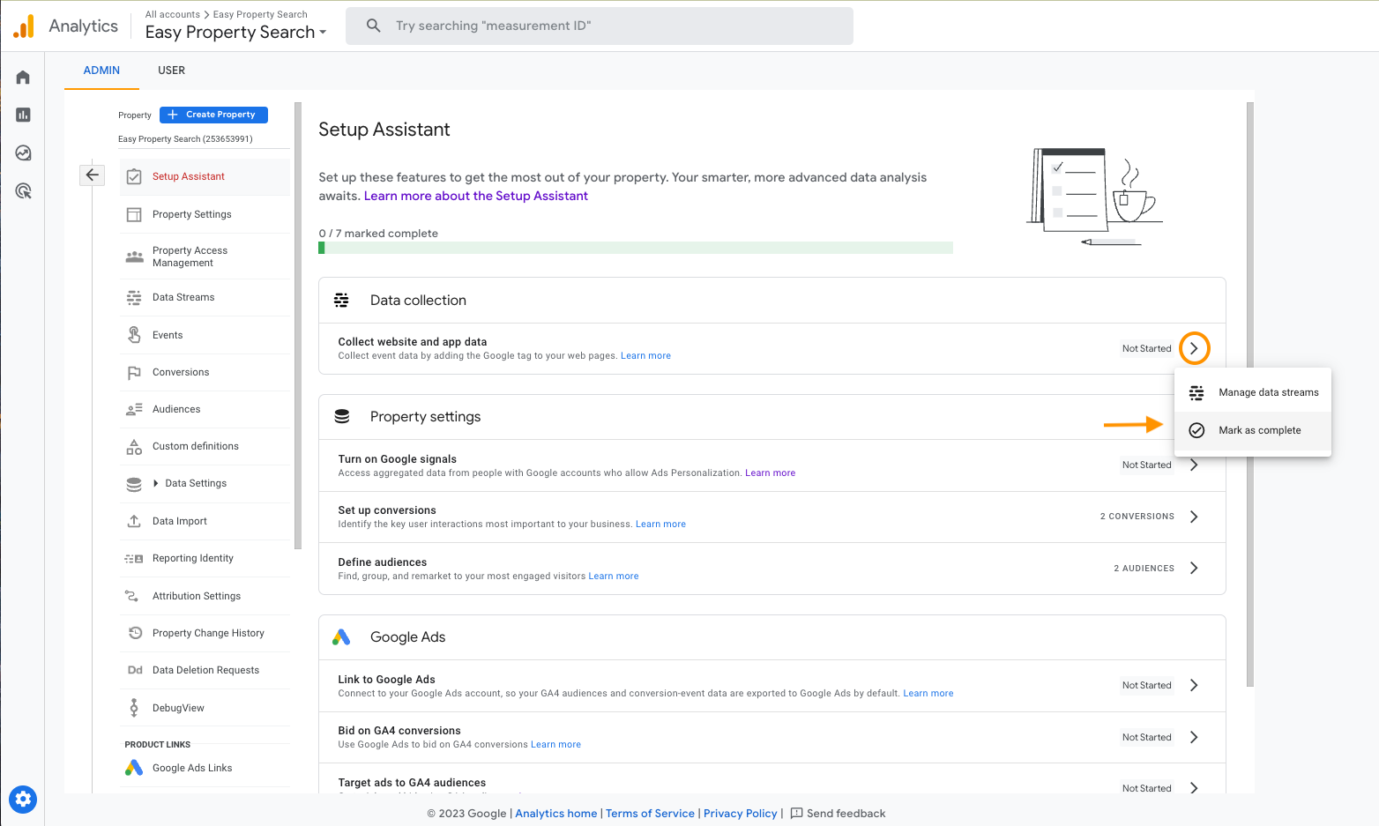The image size is (1379, 826).
Task: Click the Conversions flag icon
Action: (134, 372)
